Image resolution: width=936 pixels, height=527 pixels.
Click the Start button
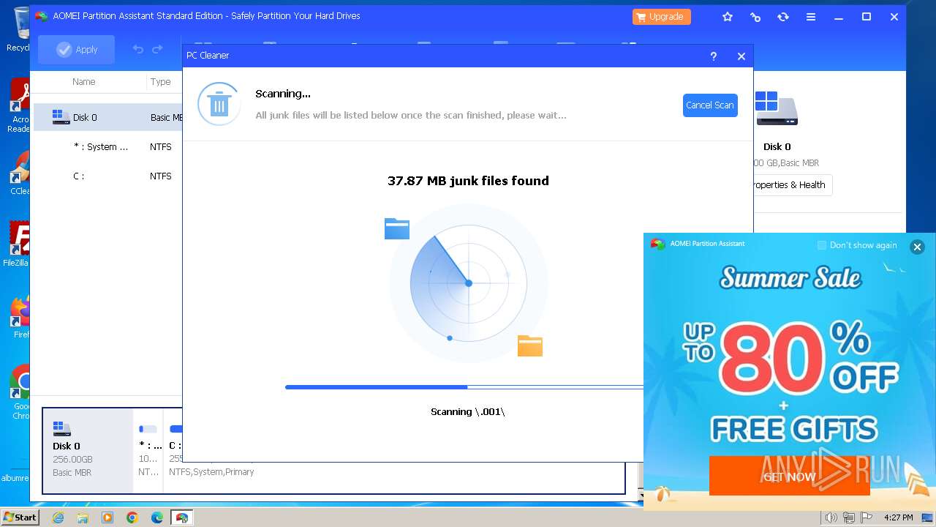(x=20, y=517)
